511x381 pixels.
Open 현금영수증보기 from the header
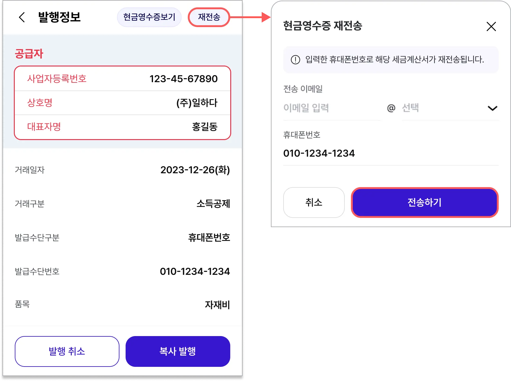point(149,17)
